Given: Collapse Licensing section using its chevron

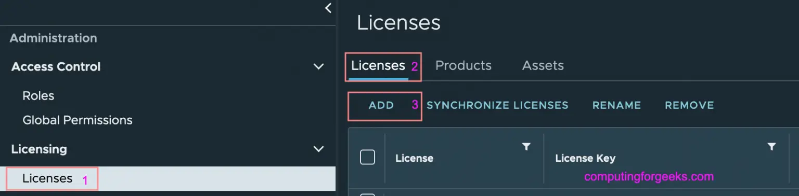Looking at the screenshot, I should pos(318,149).
